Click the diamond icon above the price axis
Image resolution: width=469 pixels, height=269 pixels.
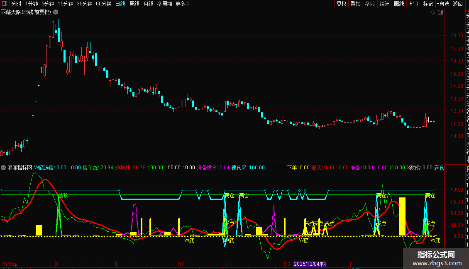click(432, 12)
